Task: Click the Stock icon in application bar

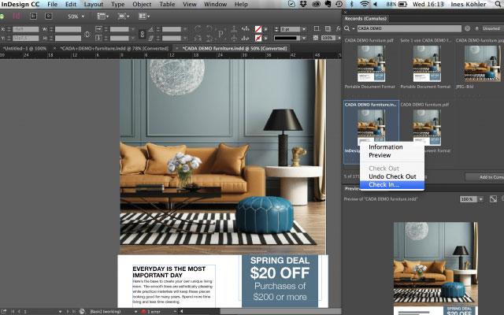Action: (49, 16)
